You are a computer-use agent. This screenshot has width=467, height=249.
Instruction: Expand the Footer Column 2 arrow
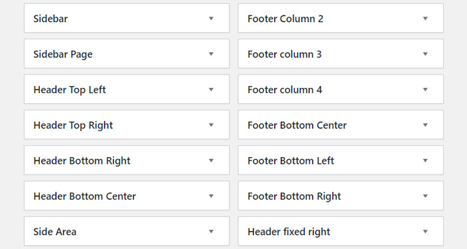(426, 19)
